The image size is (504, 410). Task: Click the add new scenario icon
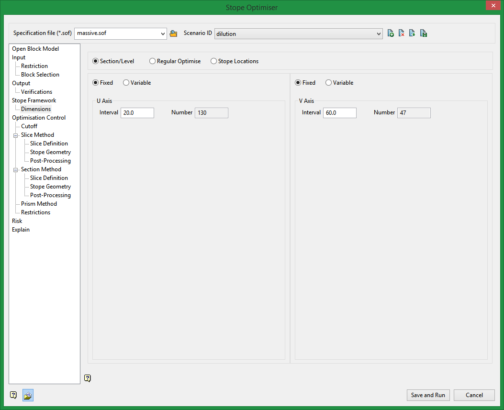tap(391, 33)
